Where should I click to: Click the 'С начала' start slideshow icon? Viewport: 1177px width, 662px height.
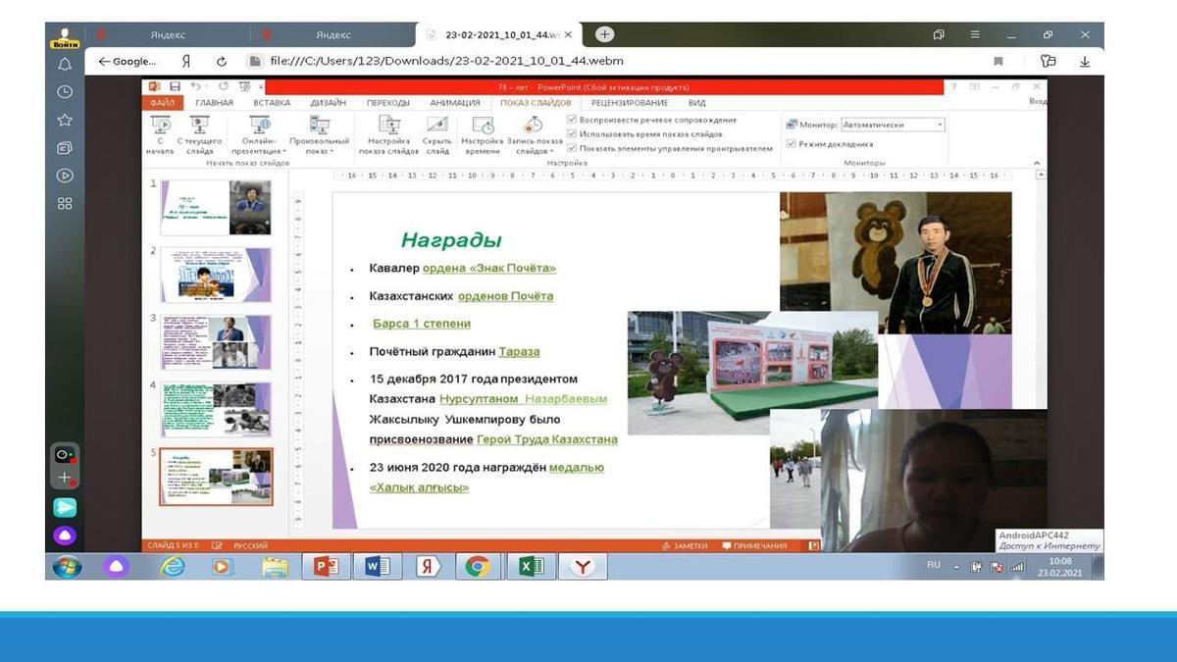tap(161, 127)
